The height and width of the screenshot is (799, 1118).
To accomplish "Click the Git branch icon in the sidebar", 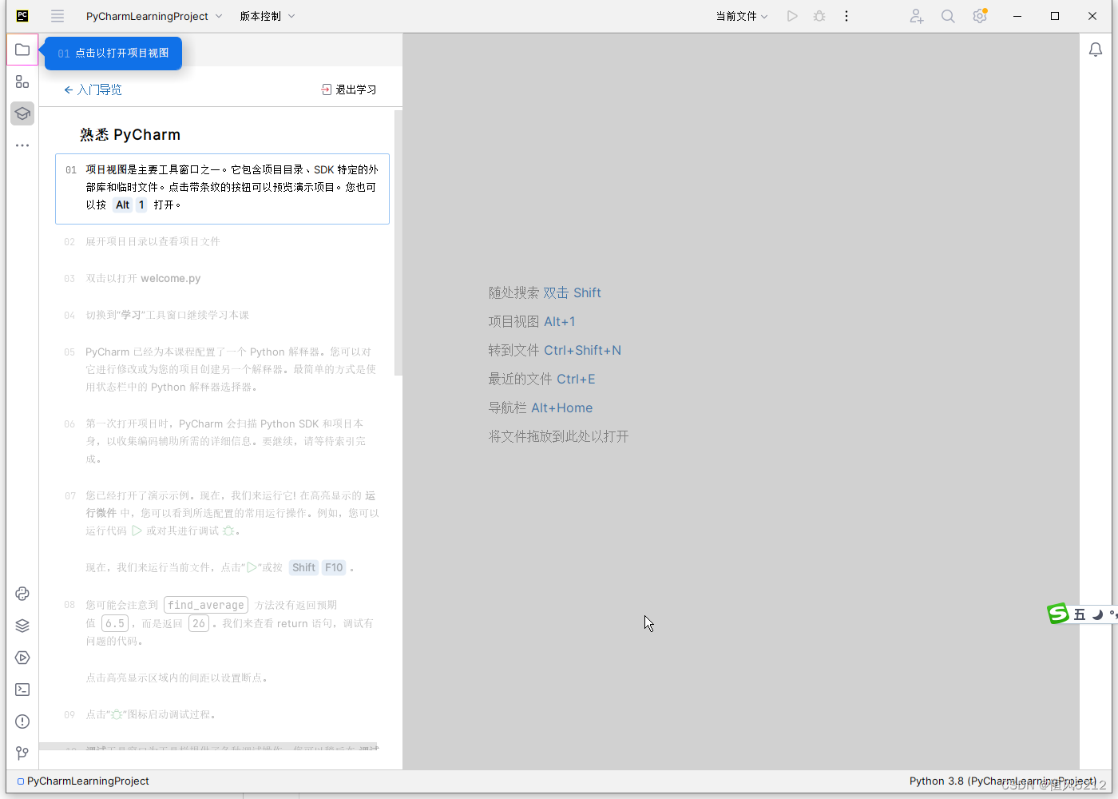I will click(22, 753).
